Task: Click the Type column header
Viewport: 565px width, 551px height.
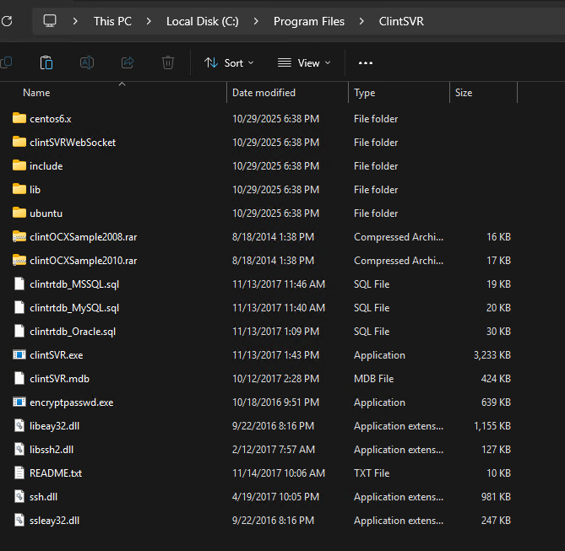Action: [x=365, y=93]
